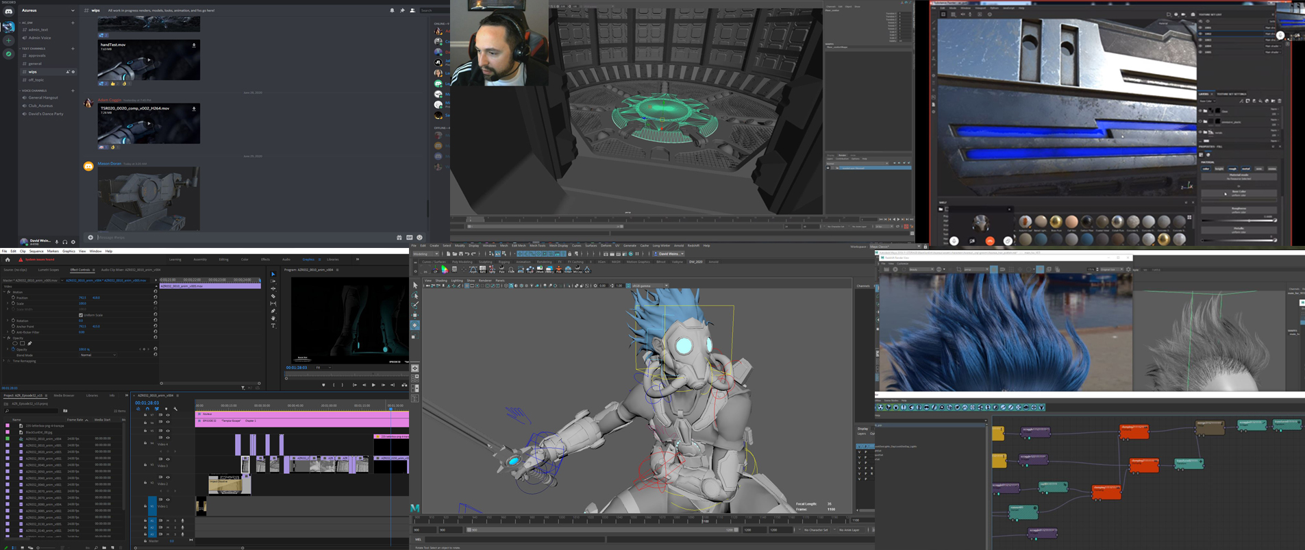Open zoom level Fit dropdown in Program monitor
Screen dimensions: 1305x550
(x=323, y=368)
